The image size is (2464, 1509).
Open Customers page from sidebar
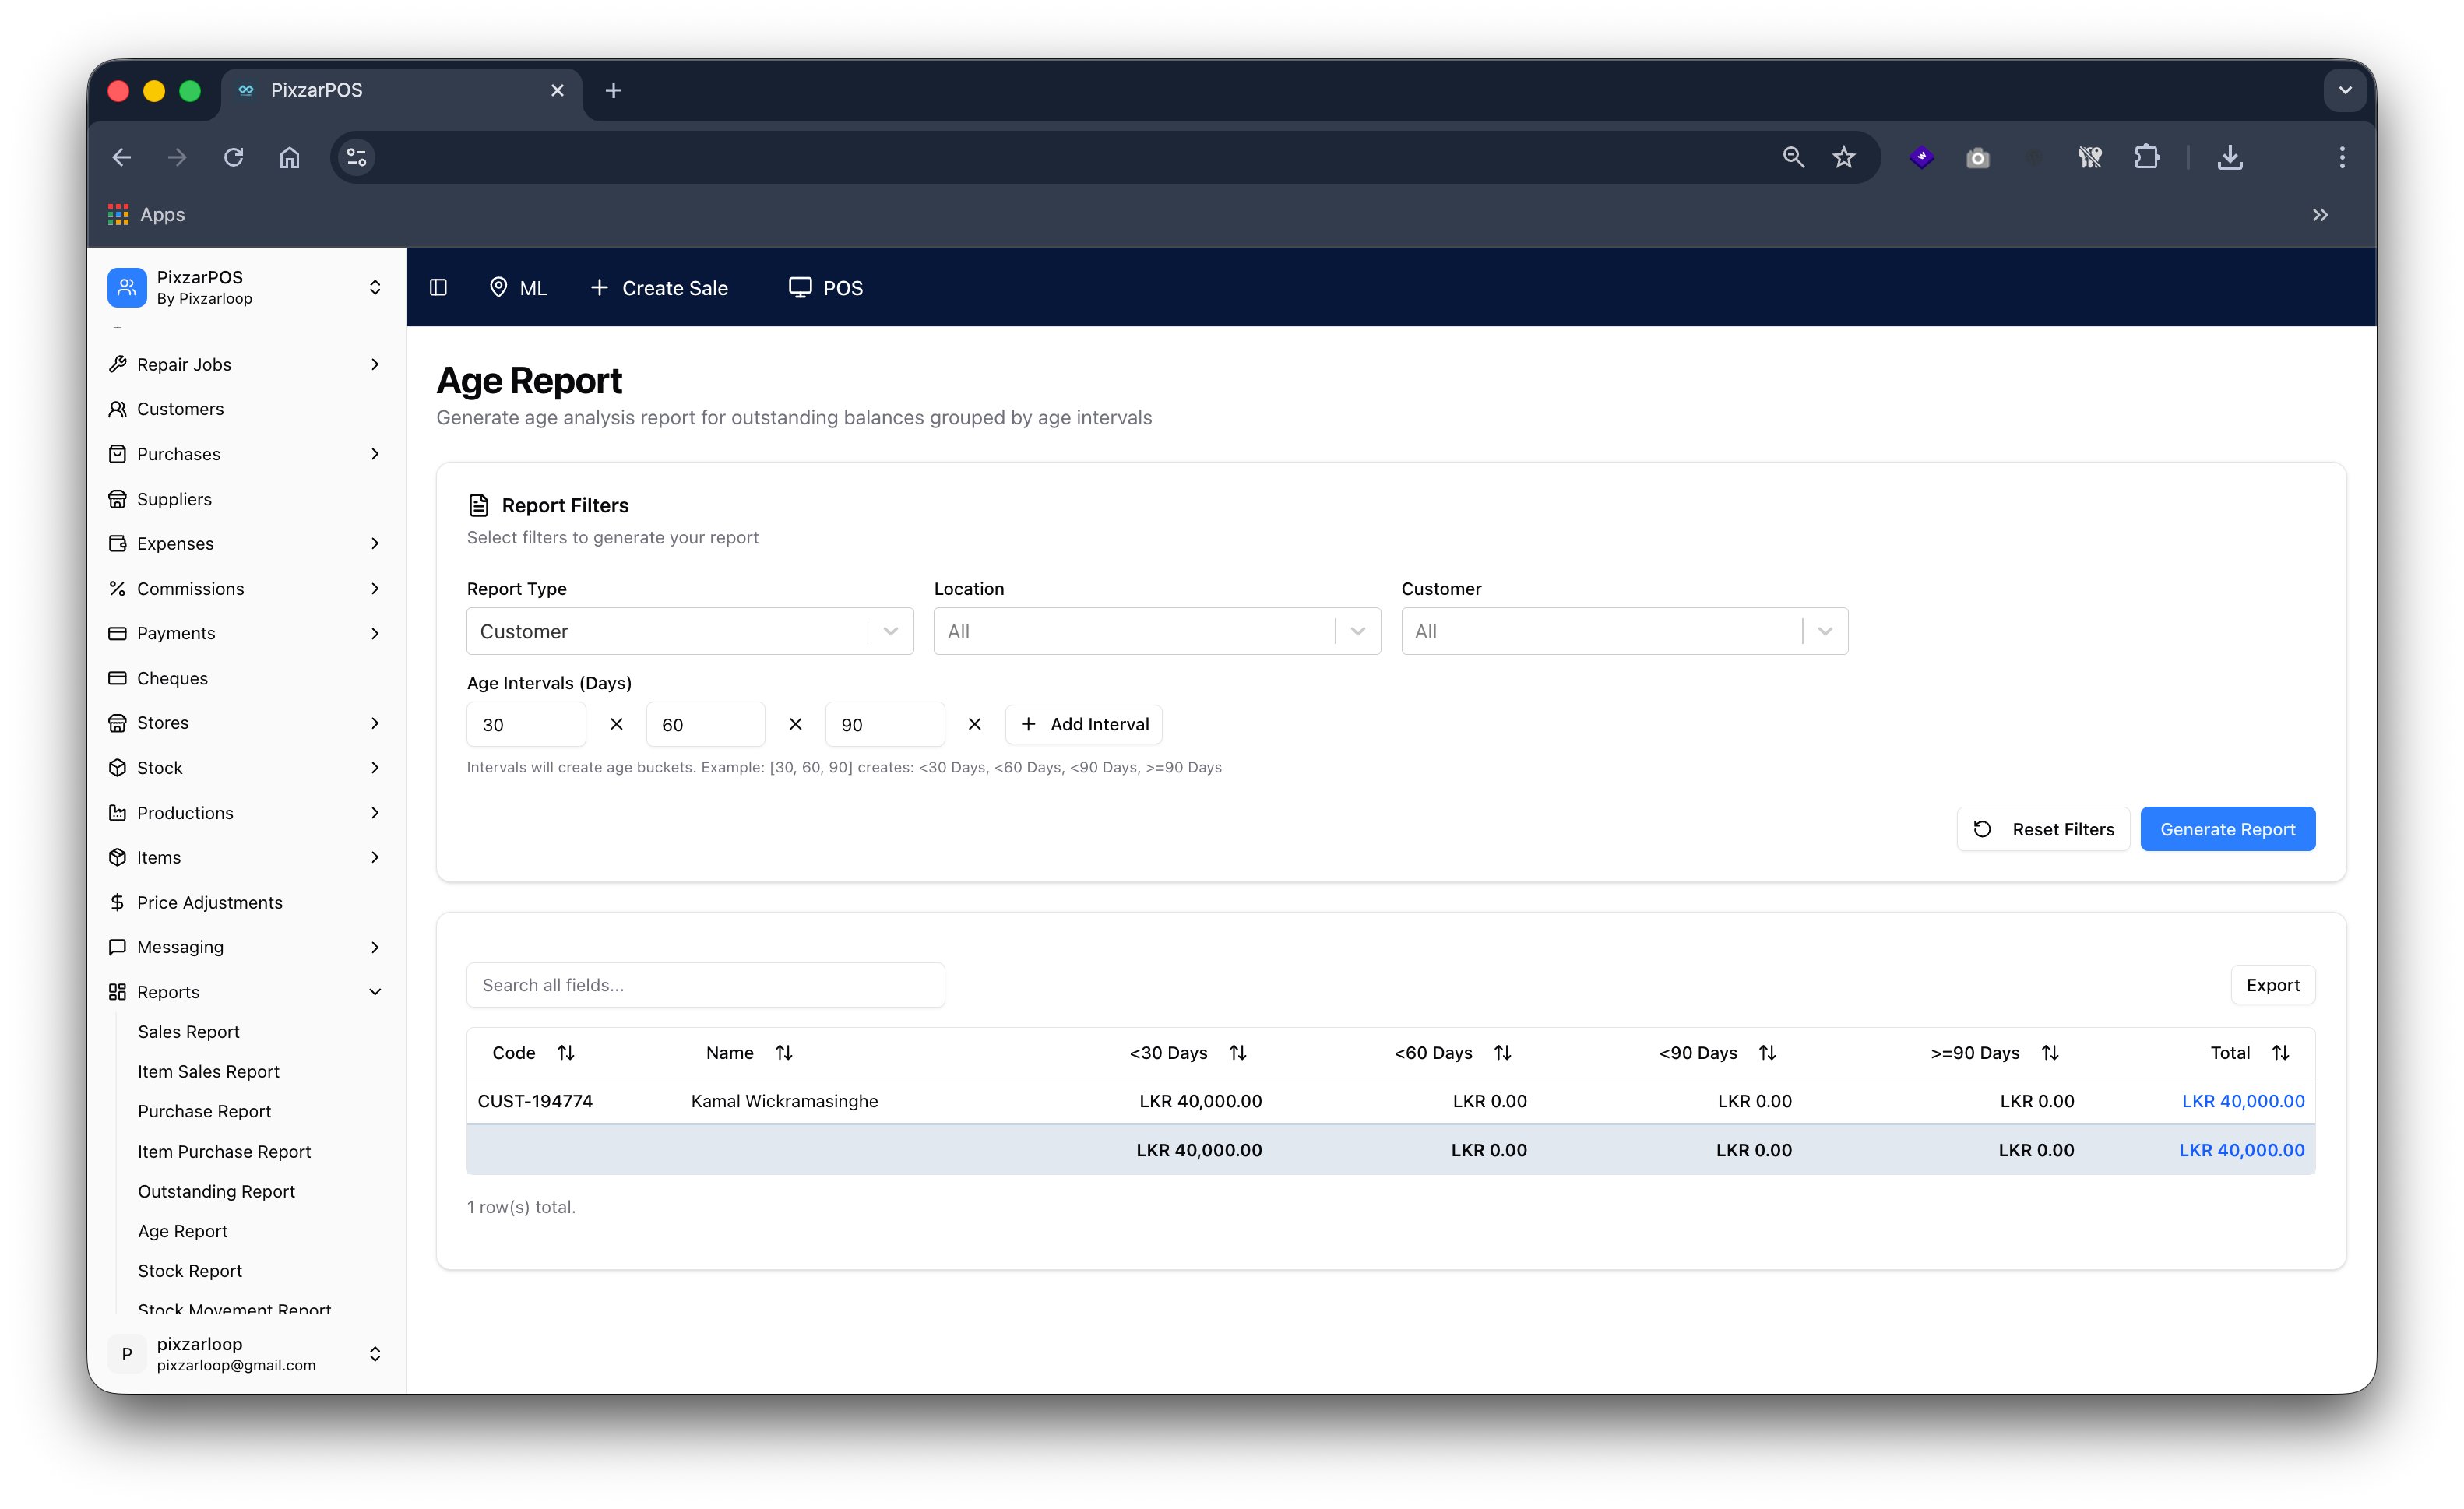click(x=180, y=409)
